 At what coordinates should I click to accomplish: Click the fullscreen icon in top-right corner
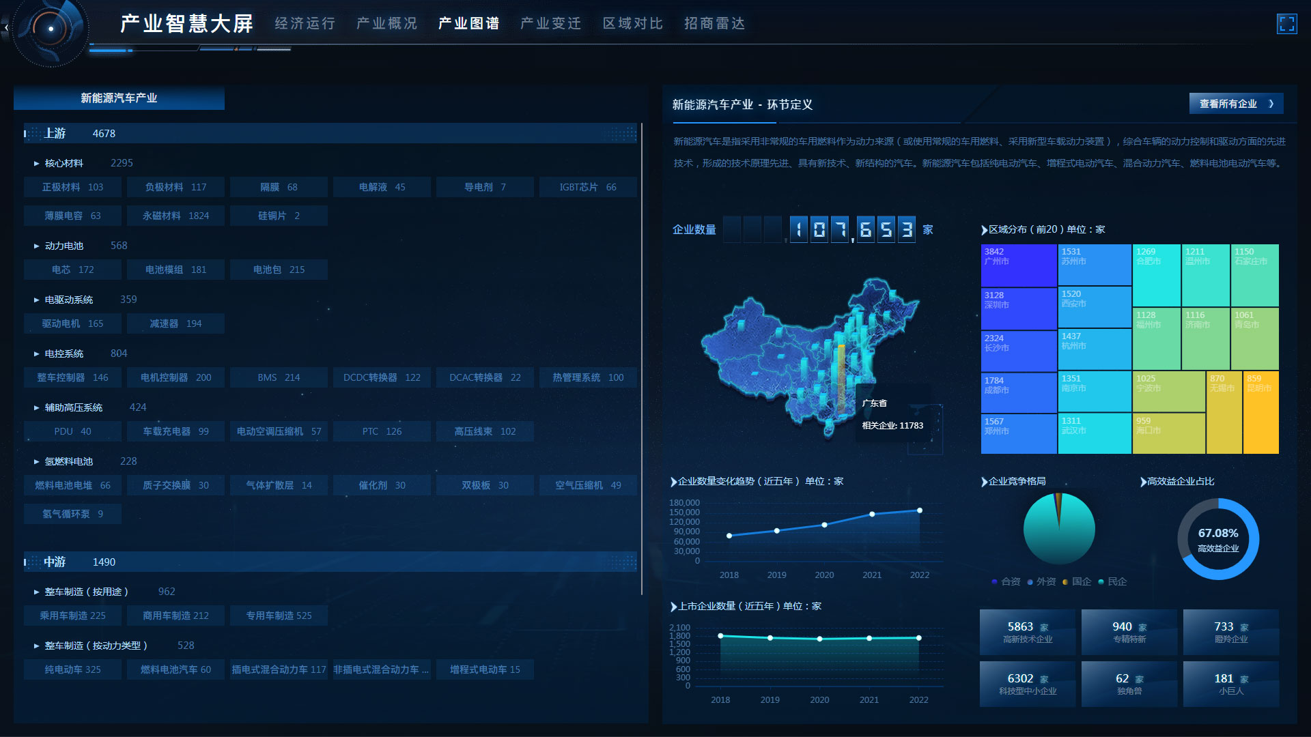1286,24
